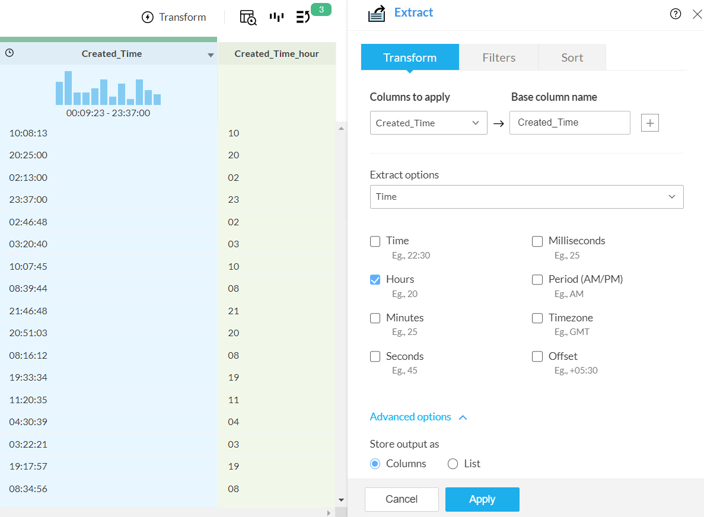Open the ruleset icon with badge 3
This screenshot has width=704, height=517.
coord(303,17)
